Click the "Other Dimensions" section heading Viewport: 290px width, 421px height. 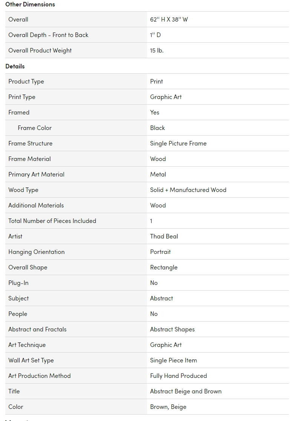click(30, 5)
